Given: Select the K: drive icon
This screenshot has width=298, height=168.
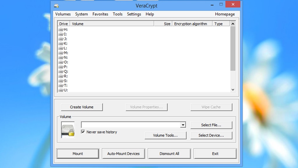Looking at the screenshot, I should pyautogui.click(x=61, y=43).
